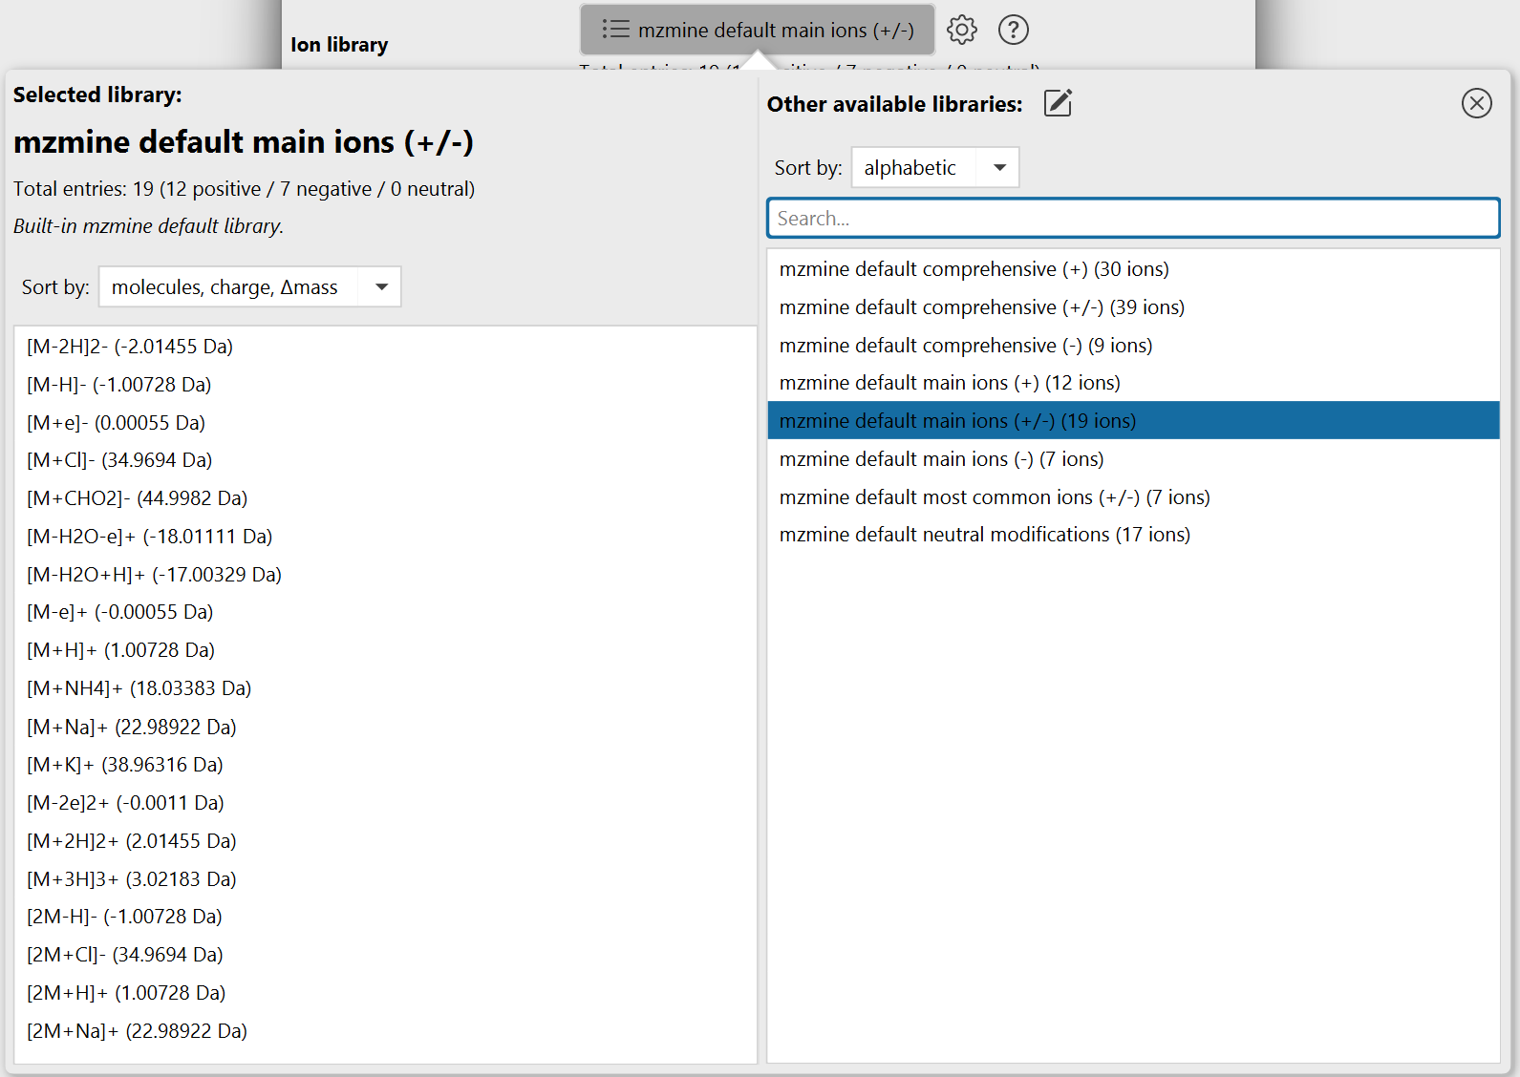Open the molecules, charge, Δmass sort dropdown

pyautogui.click(x=250, y=286)
